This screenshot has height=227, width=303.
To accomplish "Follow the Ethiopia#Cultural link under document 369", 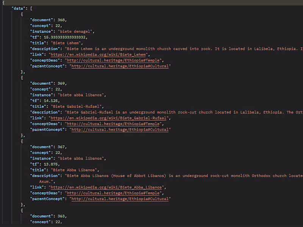I will click(121, 130).
